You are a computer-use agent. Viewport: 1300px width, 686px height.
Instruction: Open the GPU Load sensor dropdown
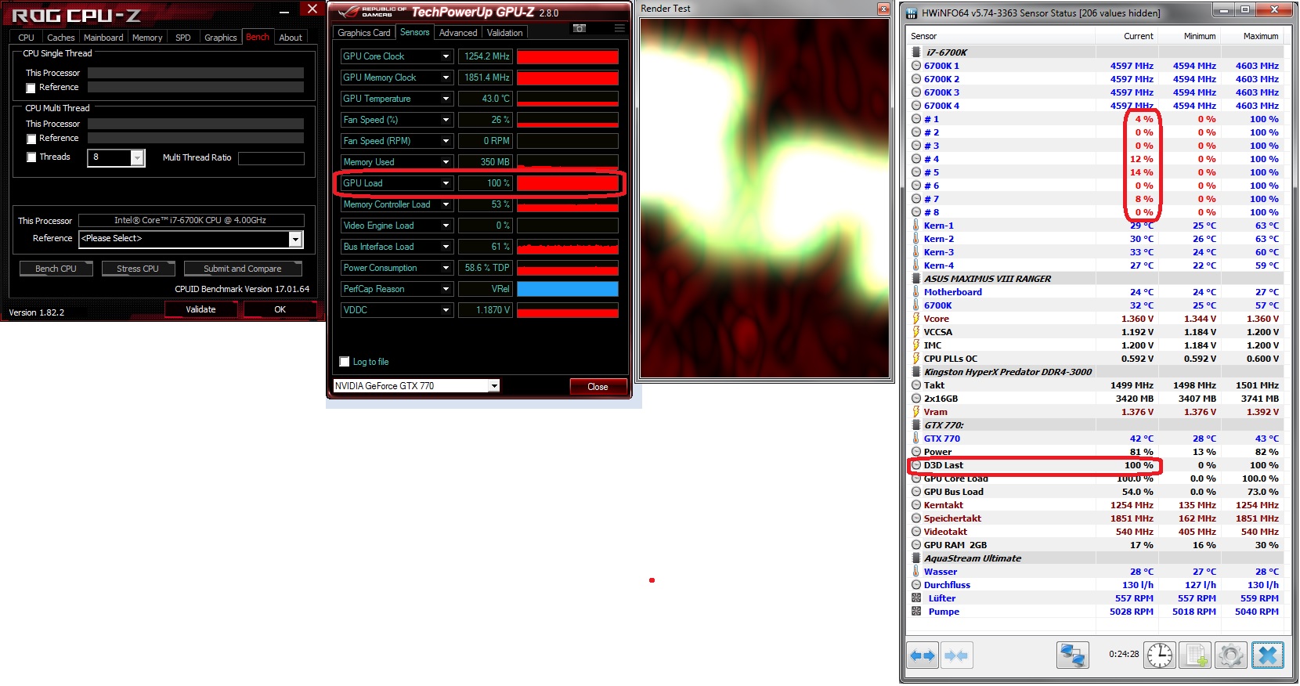click(x=446, y=183)
